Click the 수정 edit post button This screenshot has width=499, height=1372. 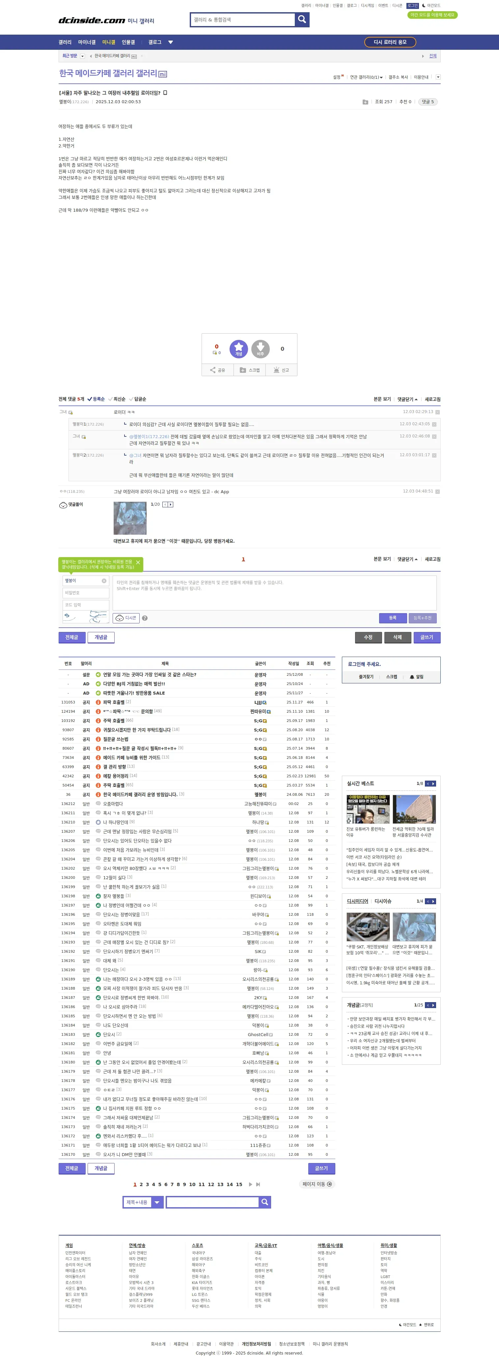coord(368,638)
